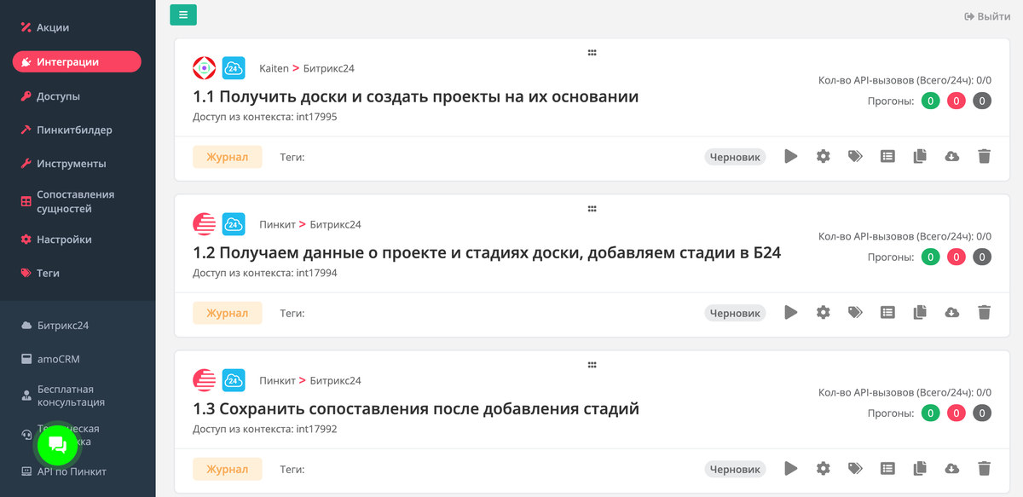The image size is (1023, 497).
Task: Open title 1.3 Сохранить сопоставления
Action: click(416, 408)
